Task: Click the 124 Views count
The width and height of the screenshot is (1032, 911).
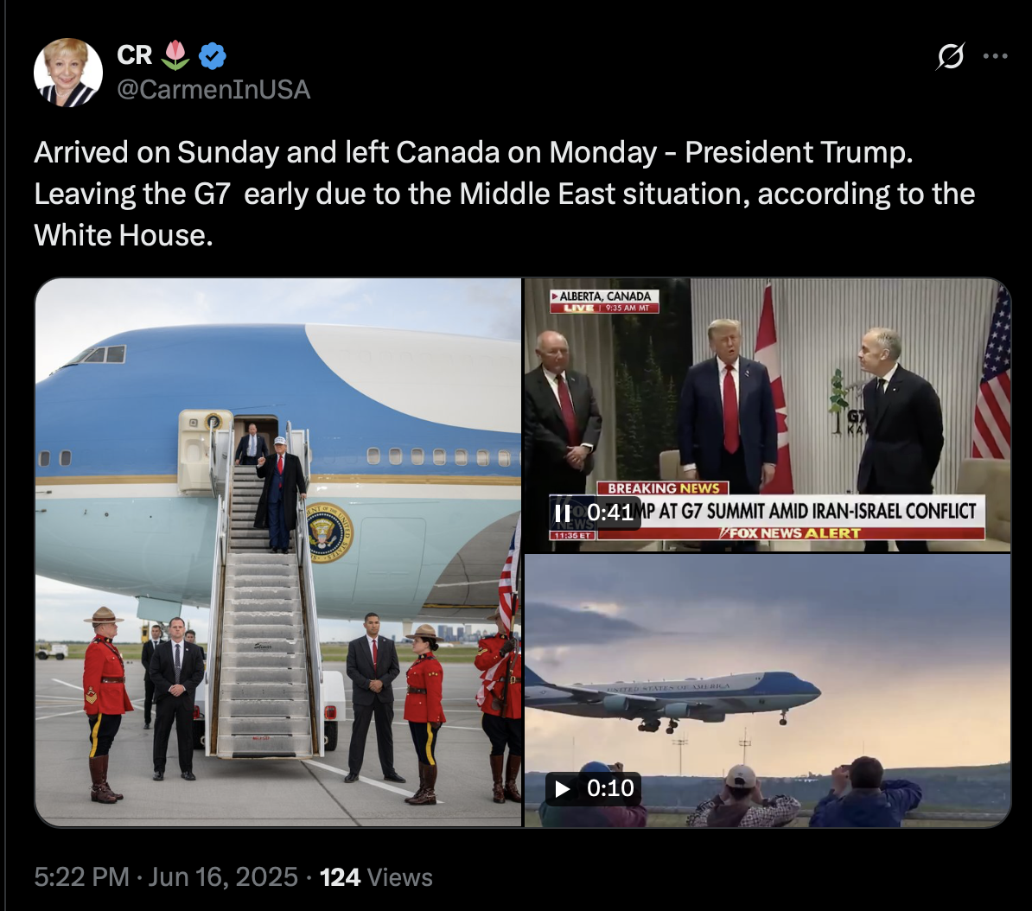Action: click(376, 876)
